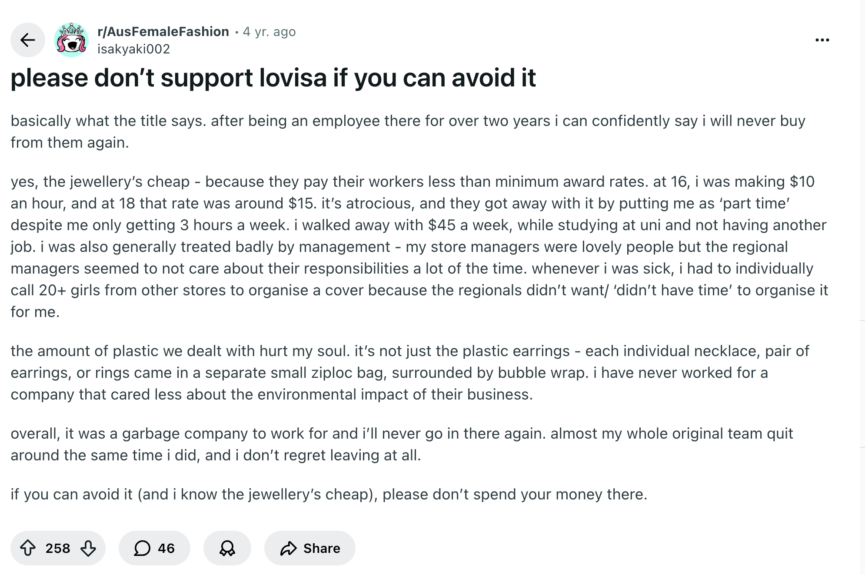Give an award using the ribbon icon
Screen dimensions: 865x575
(227, 548)
